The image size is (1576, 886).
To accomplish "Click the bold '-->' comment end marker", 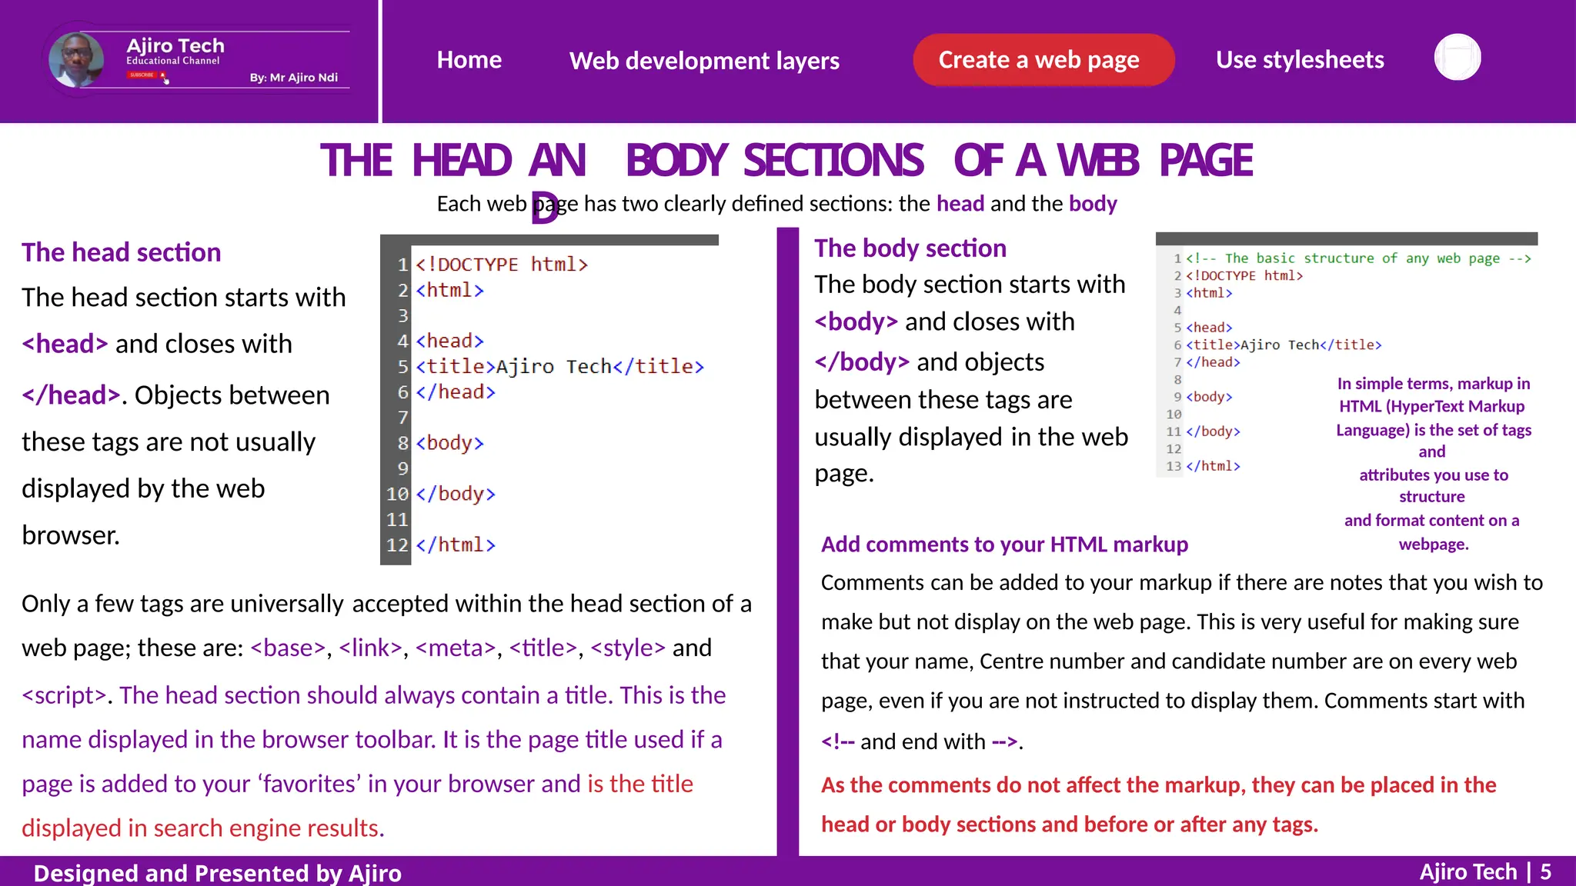I will tap(1005, 741).
